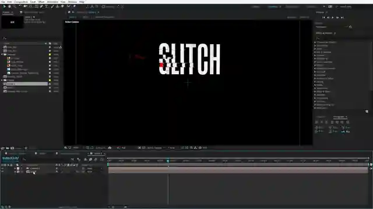Screen dimensions: 373x209
Task: Select the Selection arrow tool
Action: pyautogui.click(x=4, y=6)
